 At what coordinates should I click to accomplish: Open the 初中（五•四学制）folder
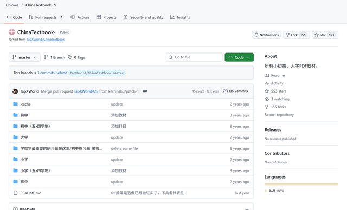click(x=35, y=126)
